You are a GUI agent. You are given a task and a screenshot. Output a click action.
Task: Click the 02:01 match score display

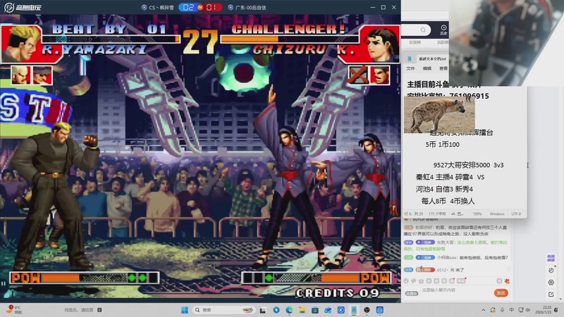coord(200,7)
